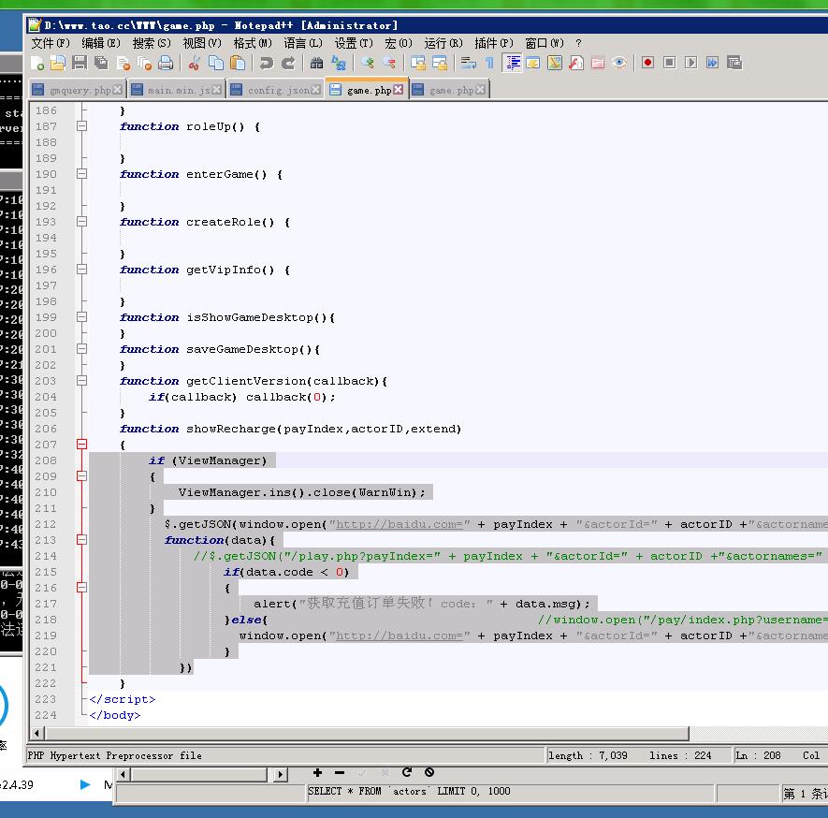Redo the last undone edit
The image size is (828, 818).
click(x=288, y=64)
